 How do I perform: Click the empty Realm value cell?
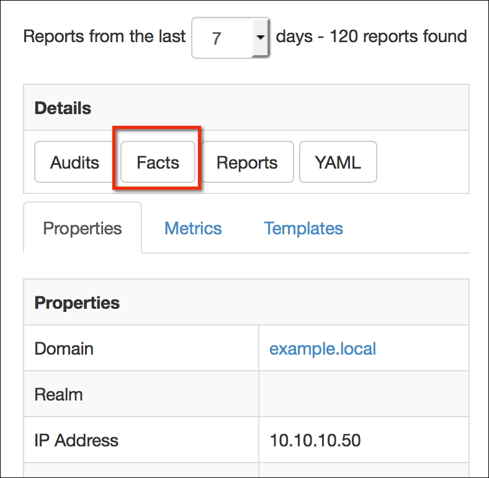coord(364,394)
